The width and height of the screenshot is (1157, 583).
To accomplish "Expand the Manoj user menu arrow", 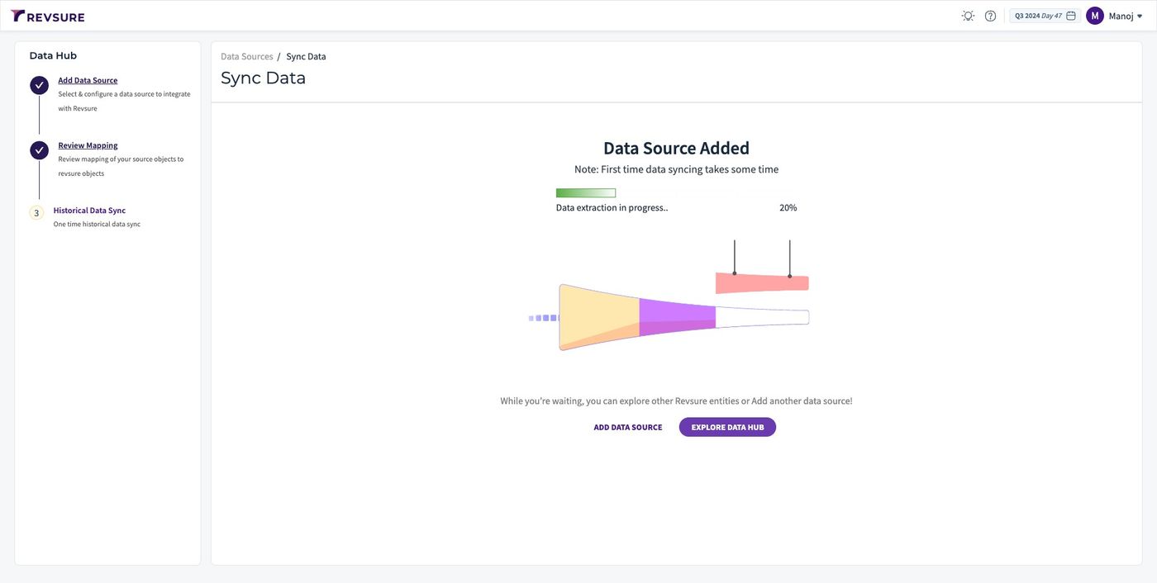I will (x=1140, y=17).
